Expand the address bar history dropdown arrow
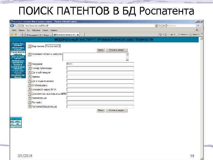Image resolution: width=213 pixels, height=160 pixels. click(156, 25)
